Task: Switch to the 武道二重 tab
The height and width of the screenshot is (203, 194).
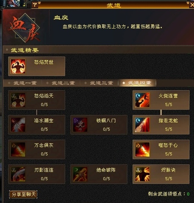Action: coord(61,83)
